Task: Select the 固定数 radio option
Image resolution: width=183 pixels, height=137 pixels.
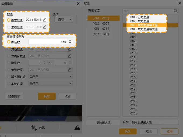Action: point(9,42)
